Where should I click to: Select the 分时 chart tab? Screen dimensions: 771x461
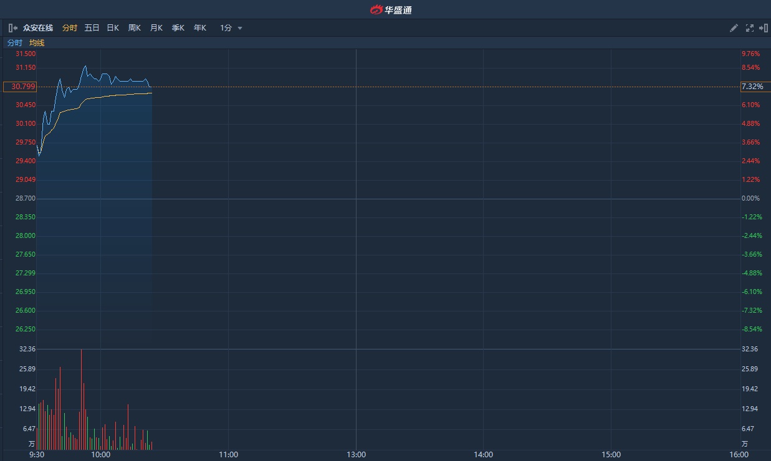pyautogui.click(x=70, y=28)
